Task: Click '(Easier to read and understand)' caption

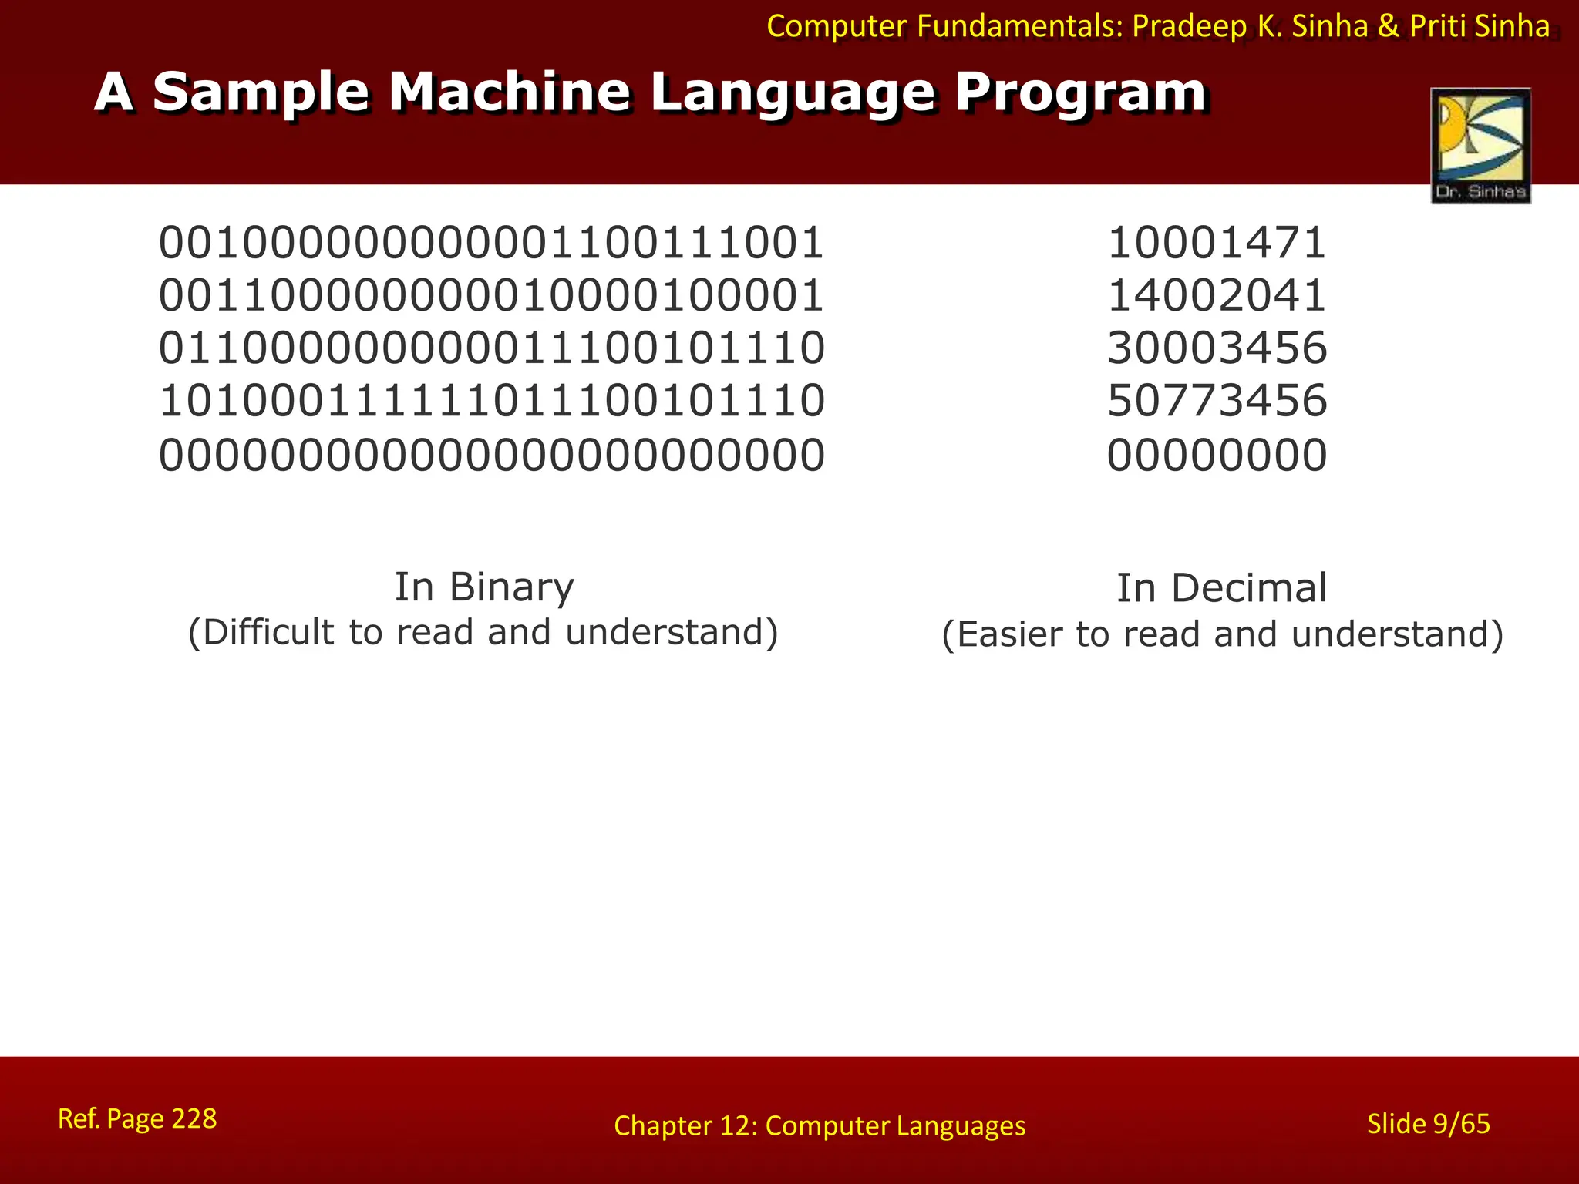Action: click(x=1223, y=635)
